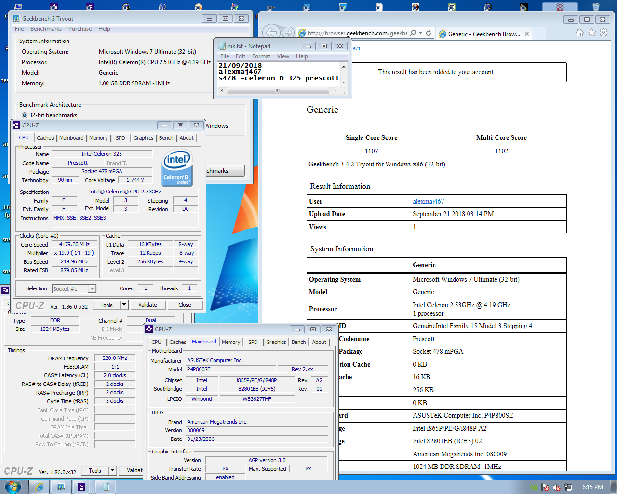Click the browser address bar URL field

[x=358, y=33]
